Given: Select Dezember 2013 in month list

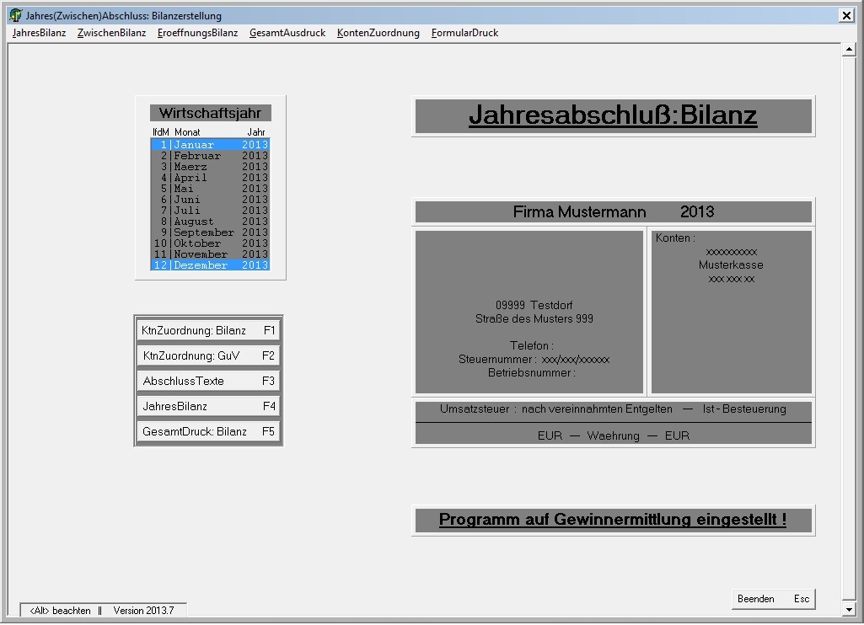Looking at the screenshot, I should 210,265.
